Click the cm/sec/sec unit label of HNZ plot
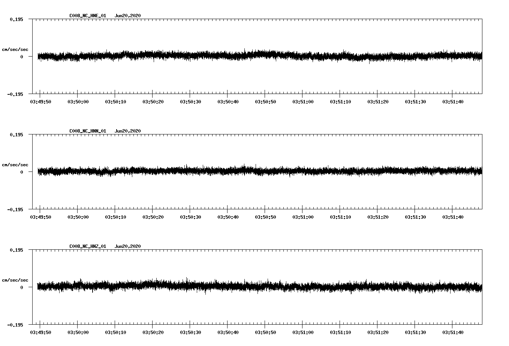This screenshot has height=346, width=509. coord(15,280)
